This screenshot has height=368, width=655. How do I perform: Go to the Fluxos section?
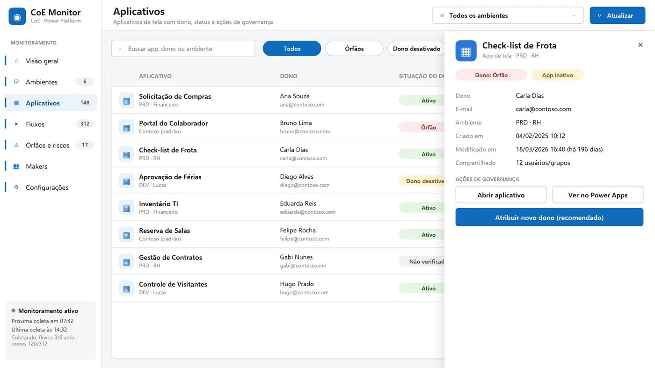pyautogui.click(x=51, y=124)
